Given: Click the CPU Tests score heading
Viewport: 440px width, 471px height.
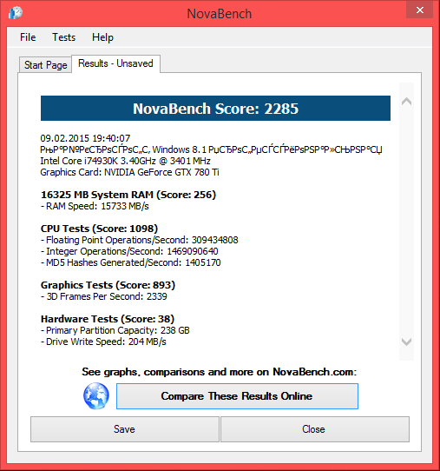Looking at the screenshot, I should coord(99,229).
